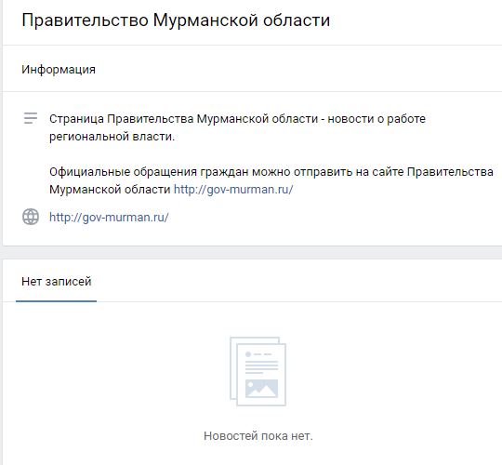Click the empty news placeholder illustration
Viewport: 502px width, 465px height.
click(x=258, y=371)
